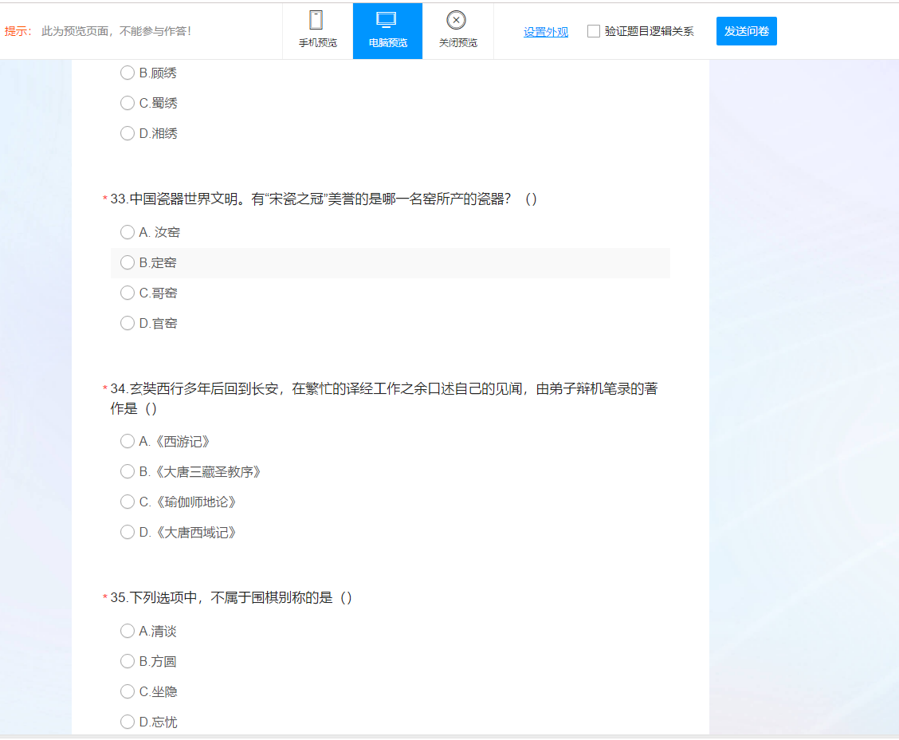Select option A. 汝窑 for question 33
Screen dimensions: 899x740
click(x=128, y=232)
